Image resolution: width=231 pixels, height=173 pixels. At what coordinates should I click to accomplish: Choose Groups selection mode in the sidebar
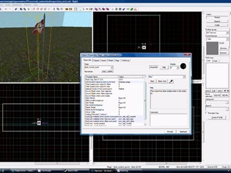point(217,17)
